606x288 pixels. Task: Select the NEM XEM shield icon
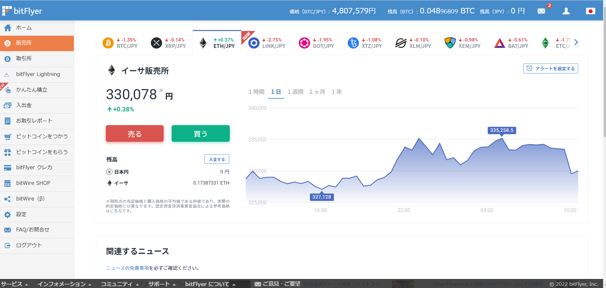click(450, 42)
